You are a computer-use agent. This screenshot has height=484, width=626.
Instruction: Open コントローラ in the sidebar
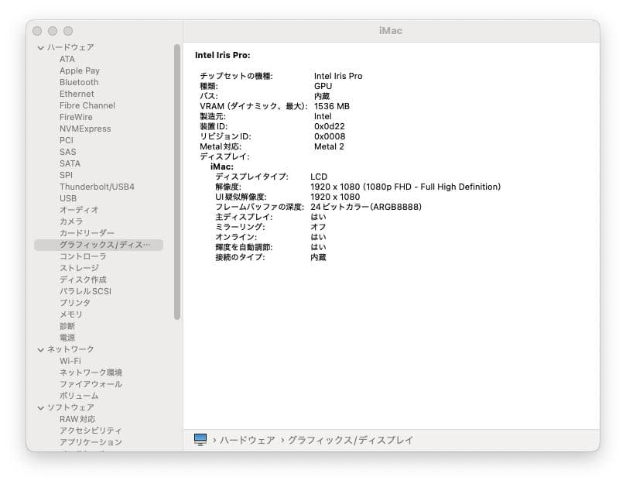[x=83, y=256]
